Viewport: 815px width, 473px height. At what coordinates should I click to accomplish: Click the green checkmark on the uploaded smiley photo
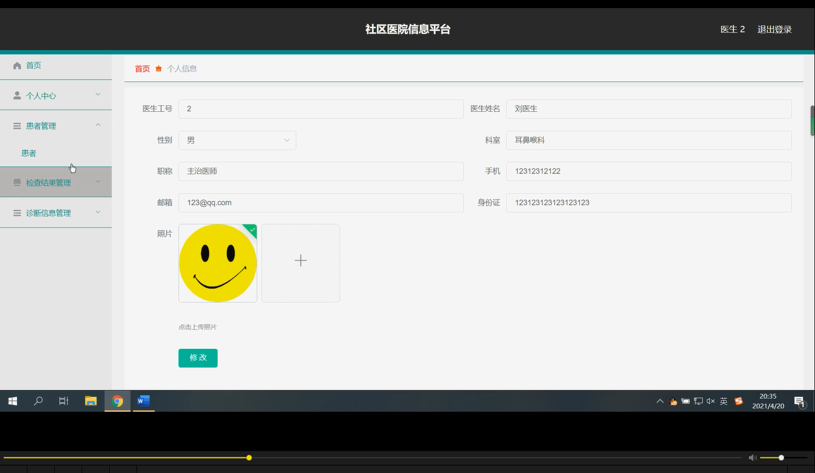(x=251, y=230)
